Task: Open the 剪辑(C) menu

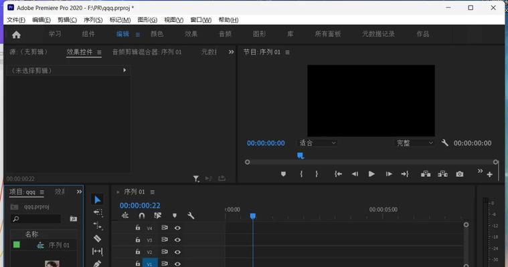Action: click(x=68, y=20)
